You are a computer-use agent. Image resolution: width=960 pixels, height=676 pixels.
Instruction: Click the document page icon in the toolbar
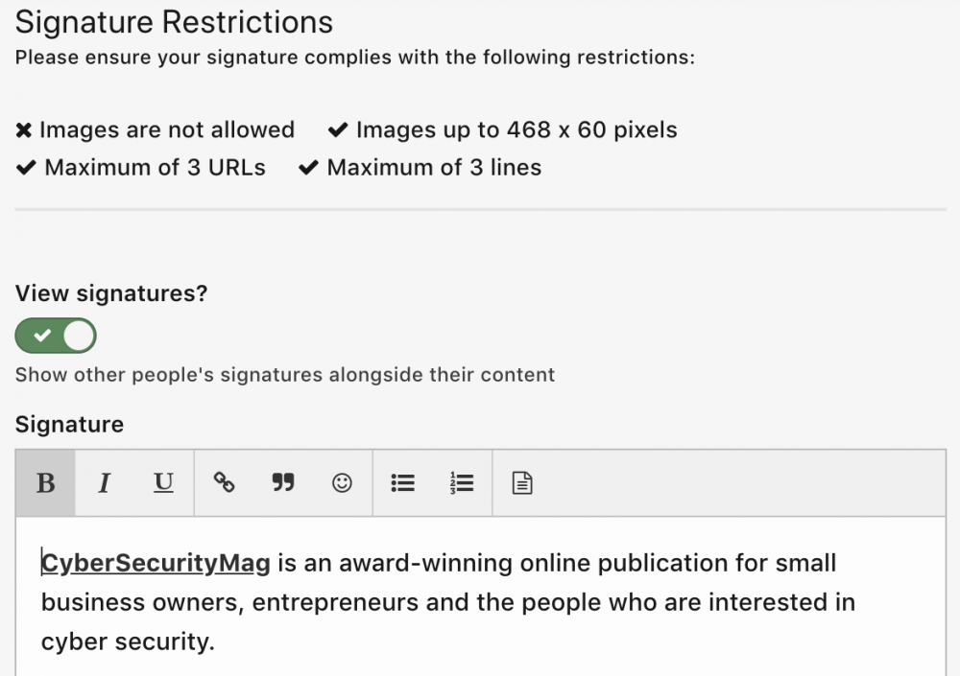click(x=521, y=482)
